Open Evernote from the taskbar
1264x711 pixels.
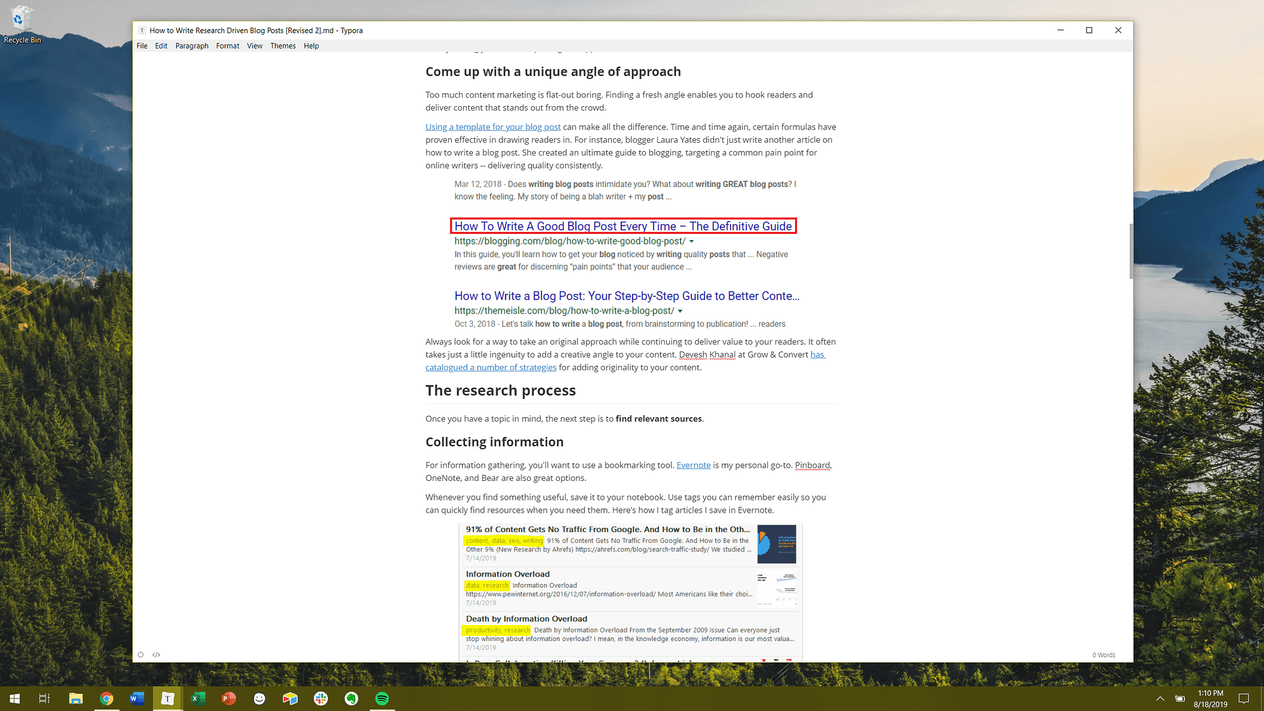click(x=351, y=698)
